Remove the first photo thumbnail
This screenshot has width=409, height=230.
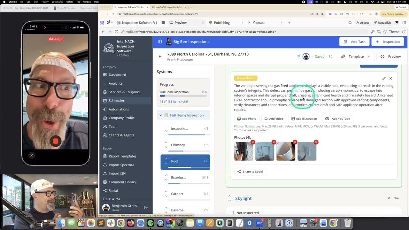[x=253, y=142]
